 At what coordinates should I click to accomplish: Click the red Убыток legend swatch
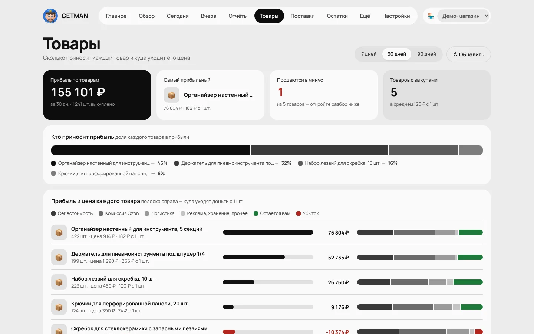[299, 213]
